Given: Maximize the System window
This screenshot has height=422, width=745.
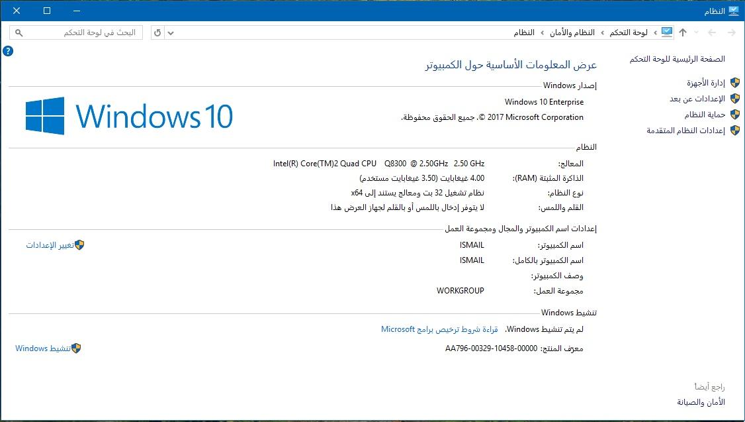Looking at the screenshot, I should 46,11.
